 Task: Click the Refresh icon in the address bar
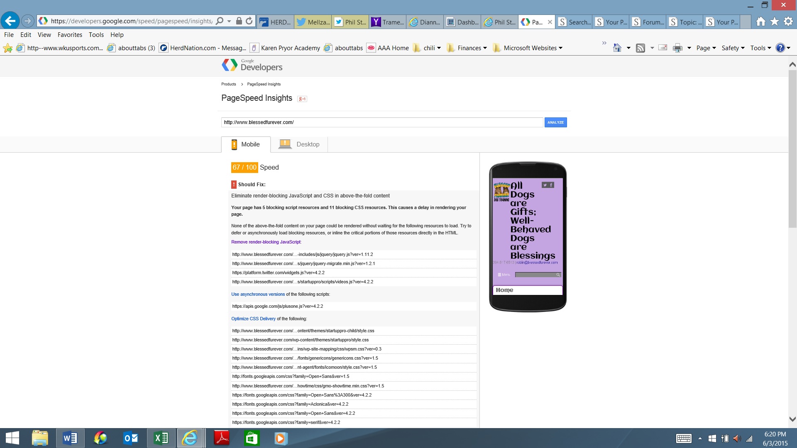tap(249, 21)
